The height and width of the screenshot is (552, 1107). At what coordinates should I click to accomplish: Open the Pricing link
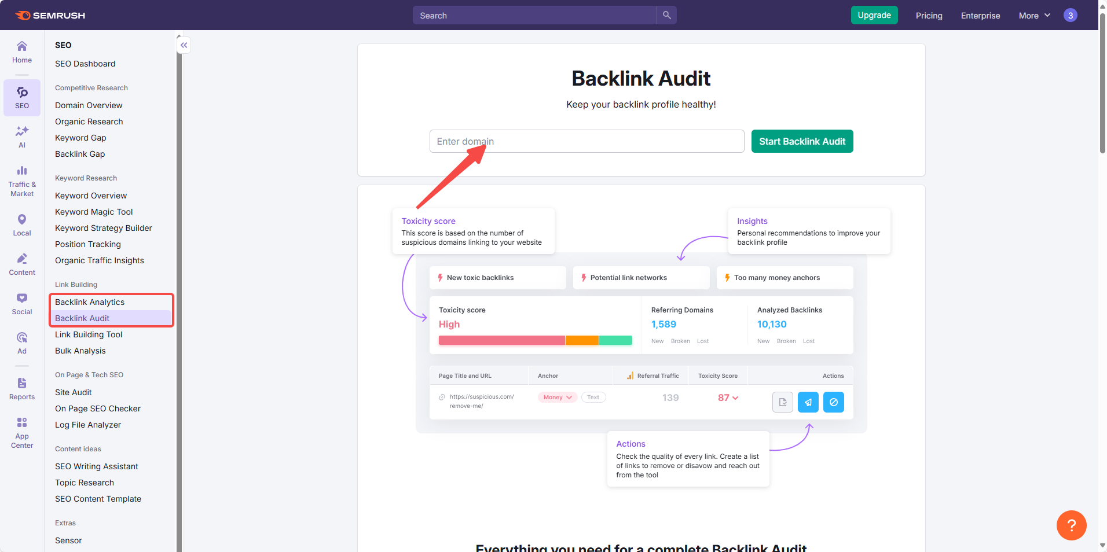coord(929,16)
